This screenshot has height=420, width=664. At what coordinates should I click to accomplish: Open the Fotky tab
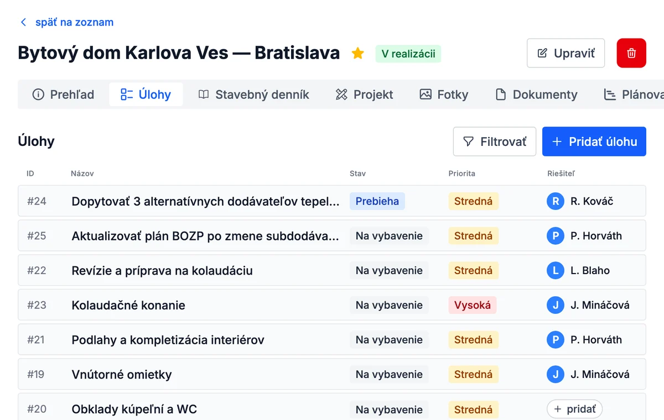click(x=444, y=95)
